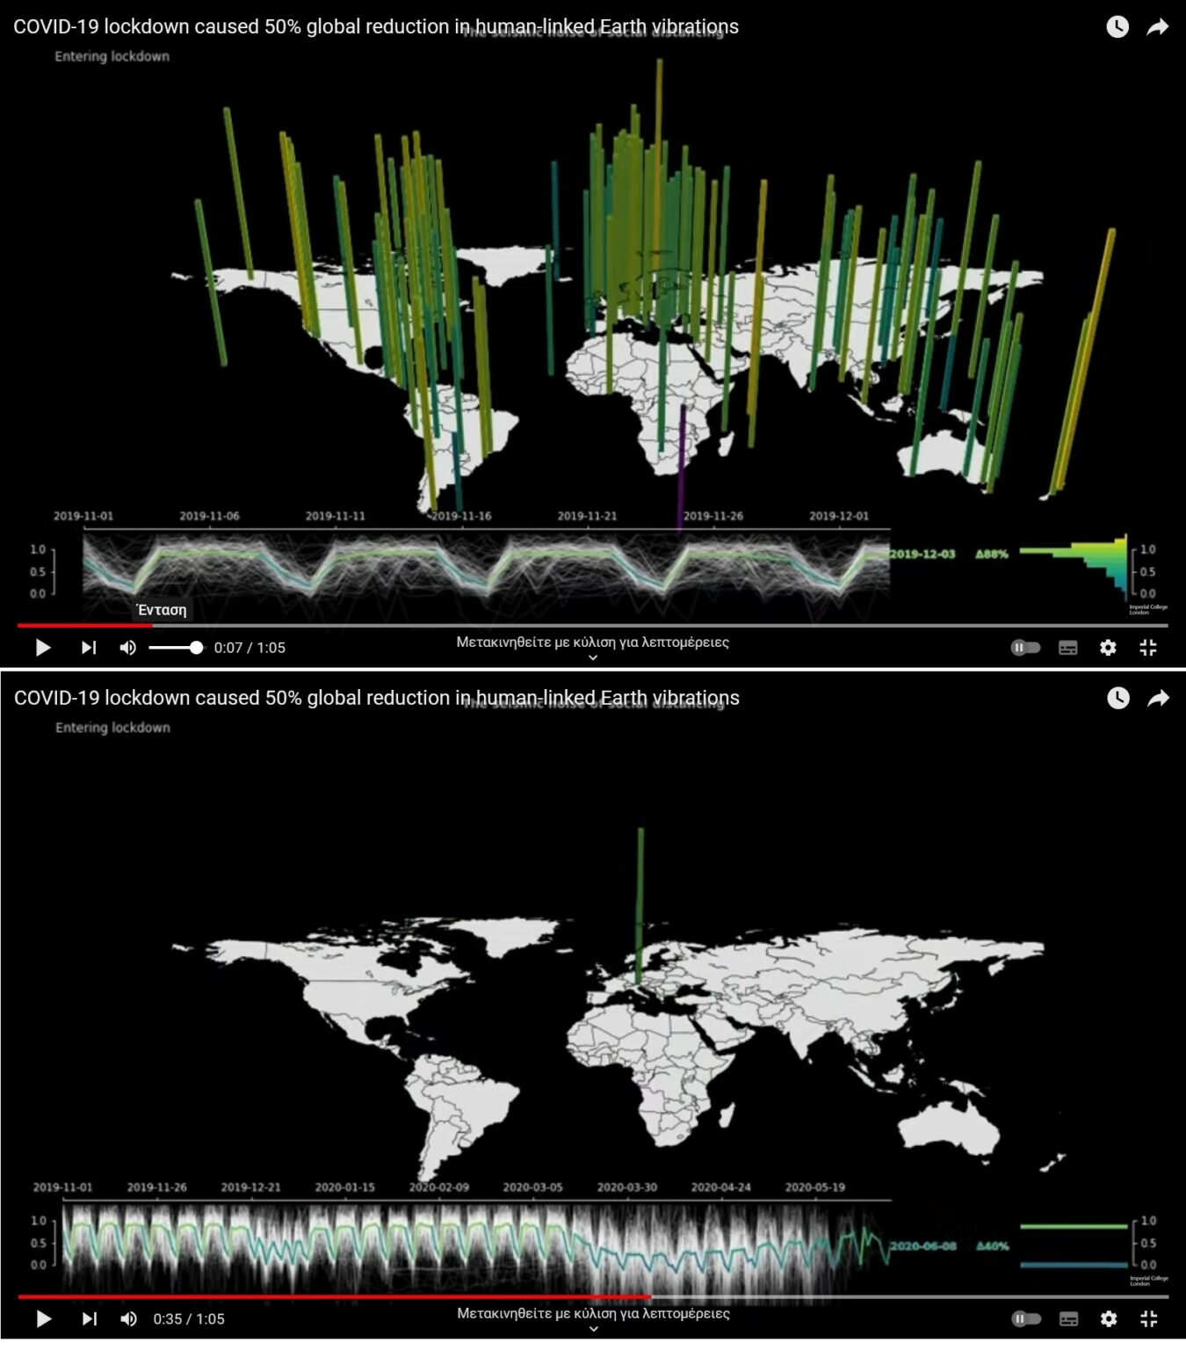Viewport: 1186px width, 1350px height.
Task: Share the top video via arrow icon
Action: [1158, 27]
